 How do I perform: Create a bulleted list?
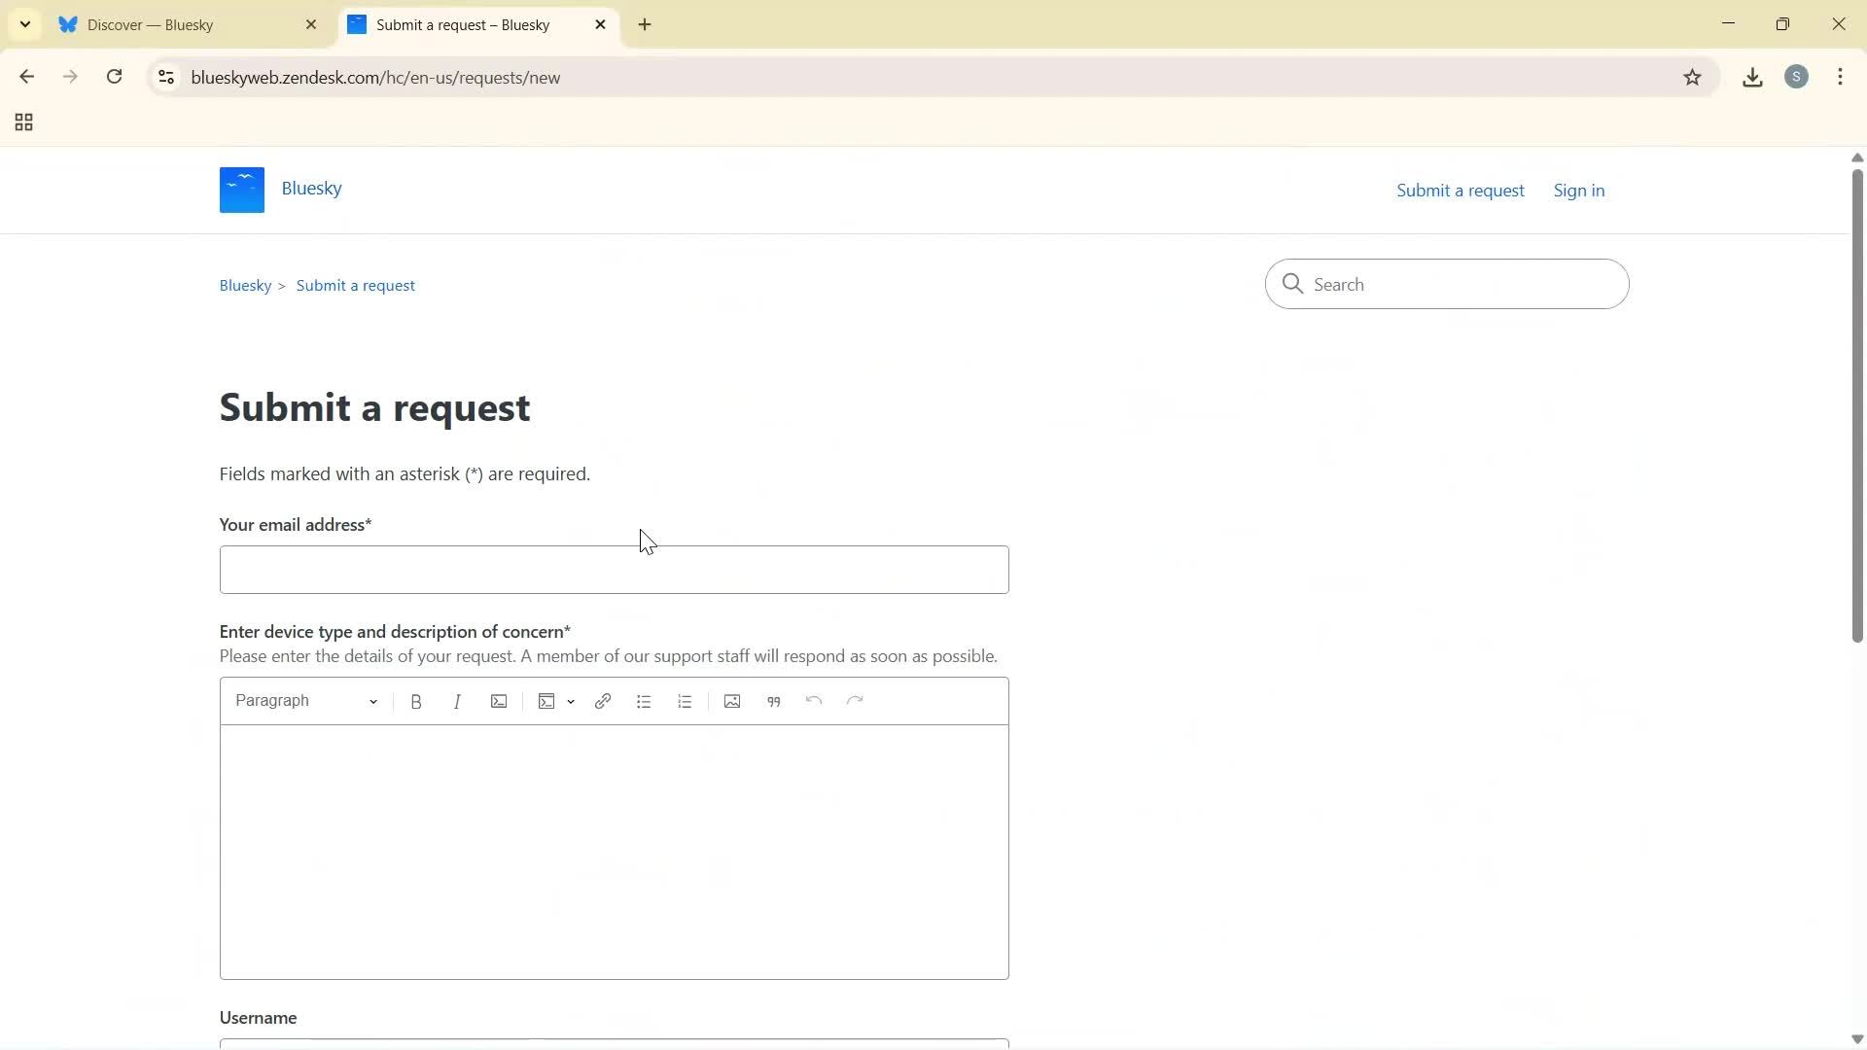click(x=644, y=701)
